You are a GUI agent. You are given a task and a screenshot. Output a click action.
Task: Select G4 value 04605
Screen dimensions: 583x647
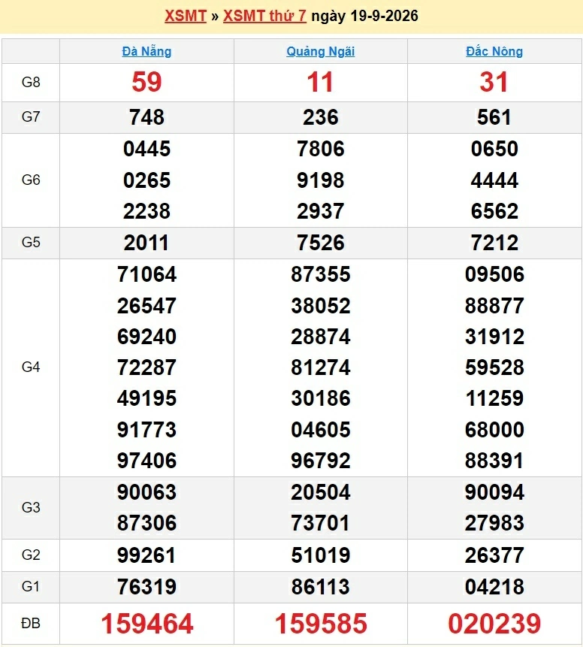click(x=321, y=430)
